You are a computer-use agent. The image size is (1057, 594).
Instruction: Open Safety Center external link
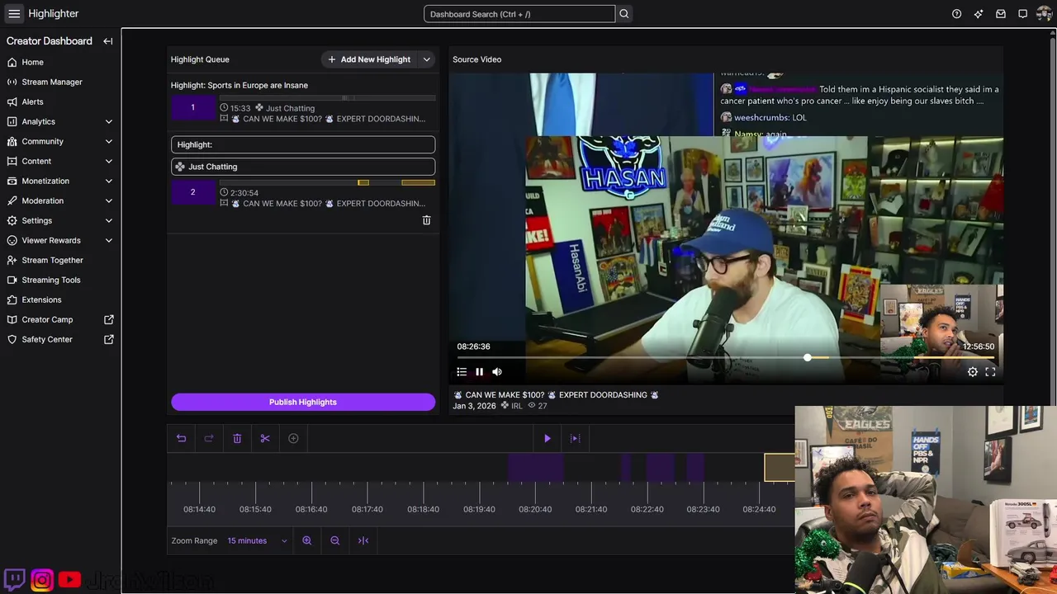pyautogui.click(x=60, y=339)
